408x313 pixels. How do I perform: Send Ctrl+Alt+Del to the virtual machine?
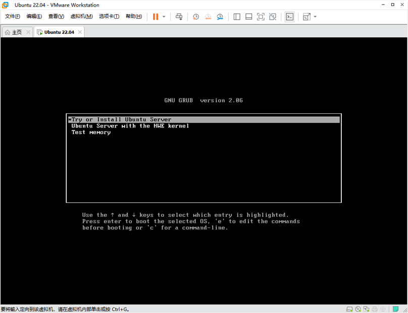(x=179, y=17)
